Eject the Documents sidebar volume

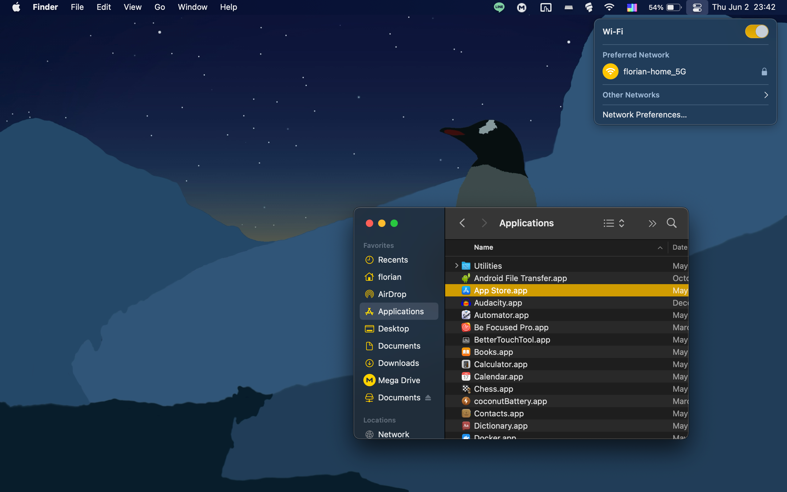coord(428,398)
